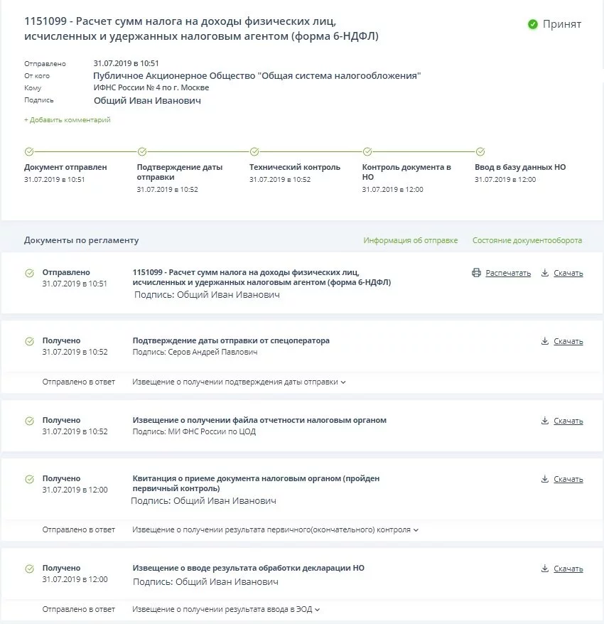Click Добавить комментарий link
604x624 pixels.
(68, 120)
